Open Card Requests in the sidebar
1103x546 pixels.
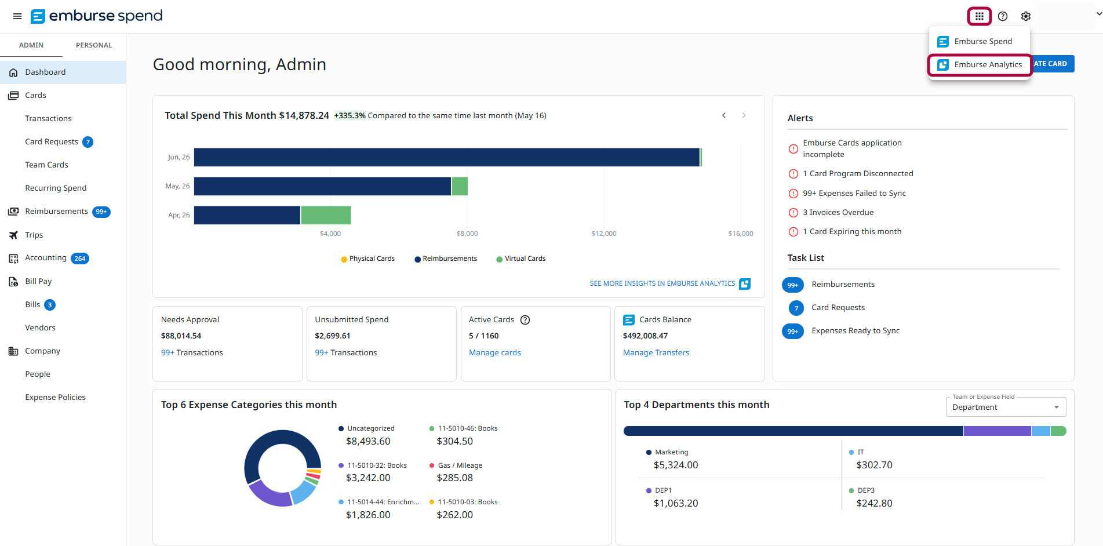pos(52,141)
